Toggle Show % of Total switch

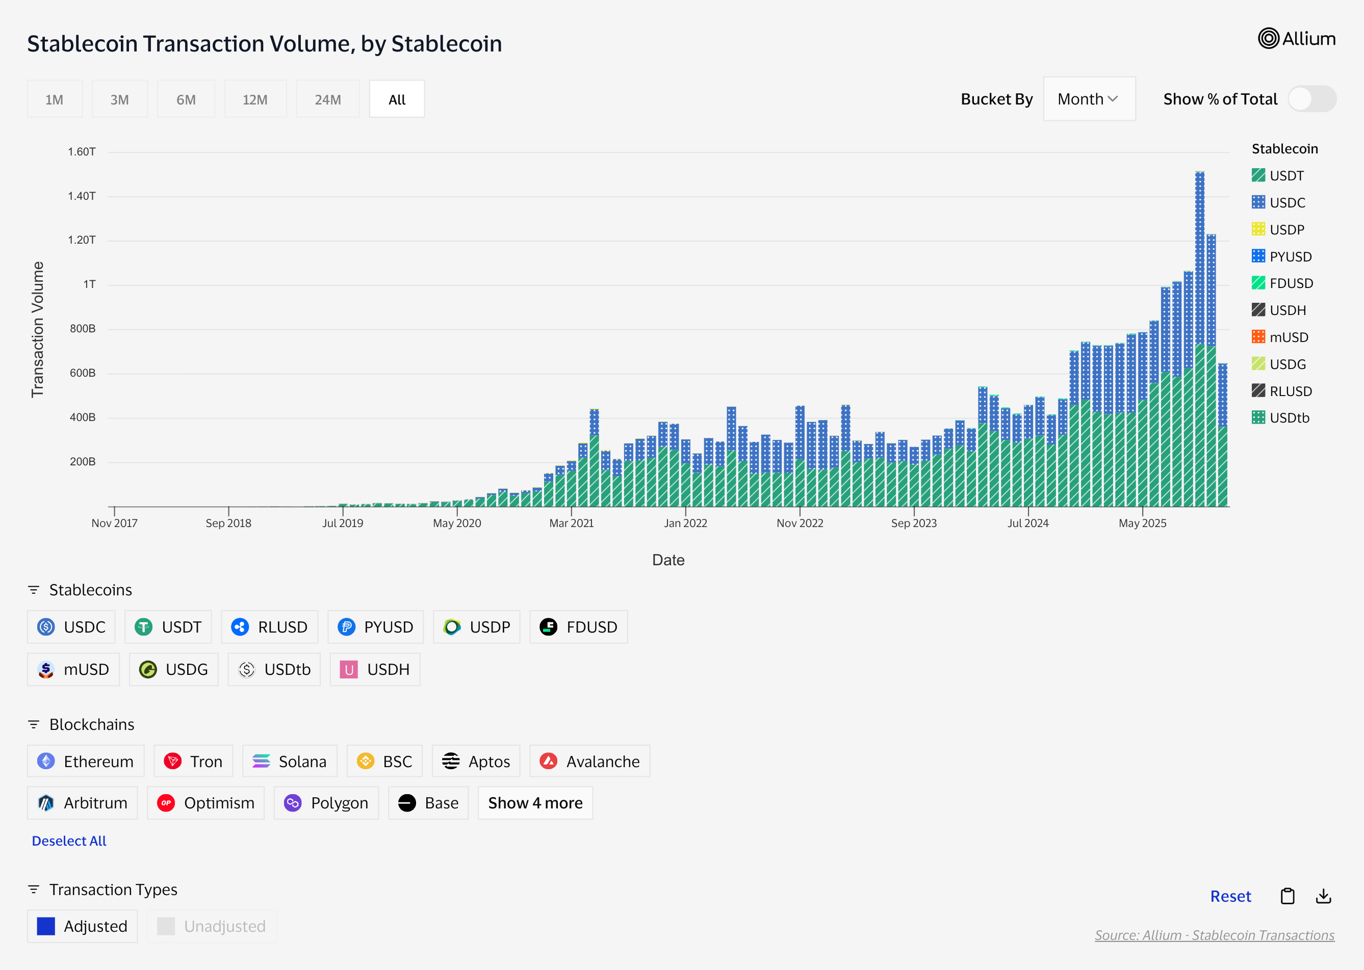(1311, 99)
